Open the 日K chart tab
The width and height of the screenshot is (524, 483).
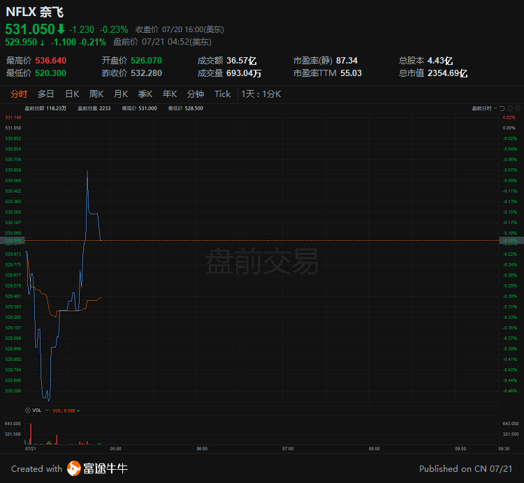coord(72,94)
